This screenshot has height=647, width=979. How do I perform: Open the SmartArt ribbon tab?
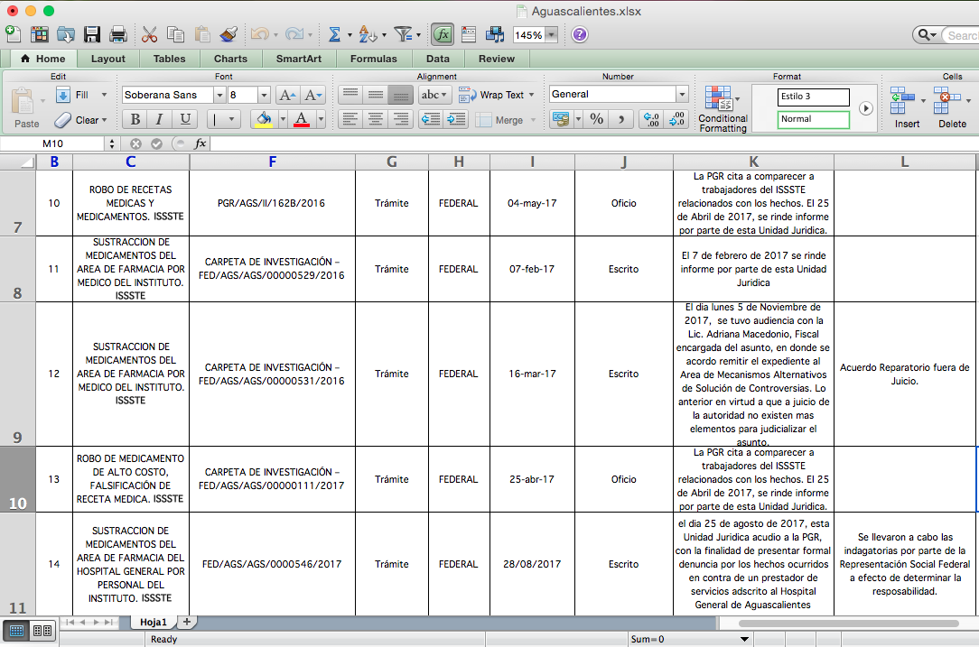(x=300, y=59)
